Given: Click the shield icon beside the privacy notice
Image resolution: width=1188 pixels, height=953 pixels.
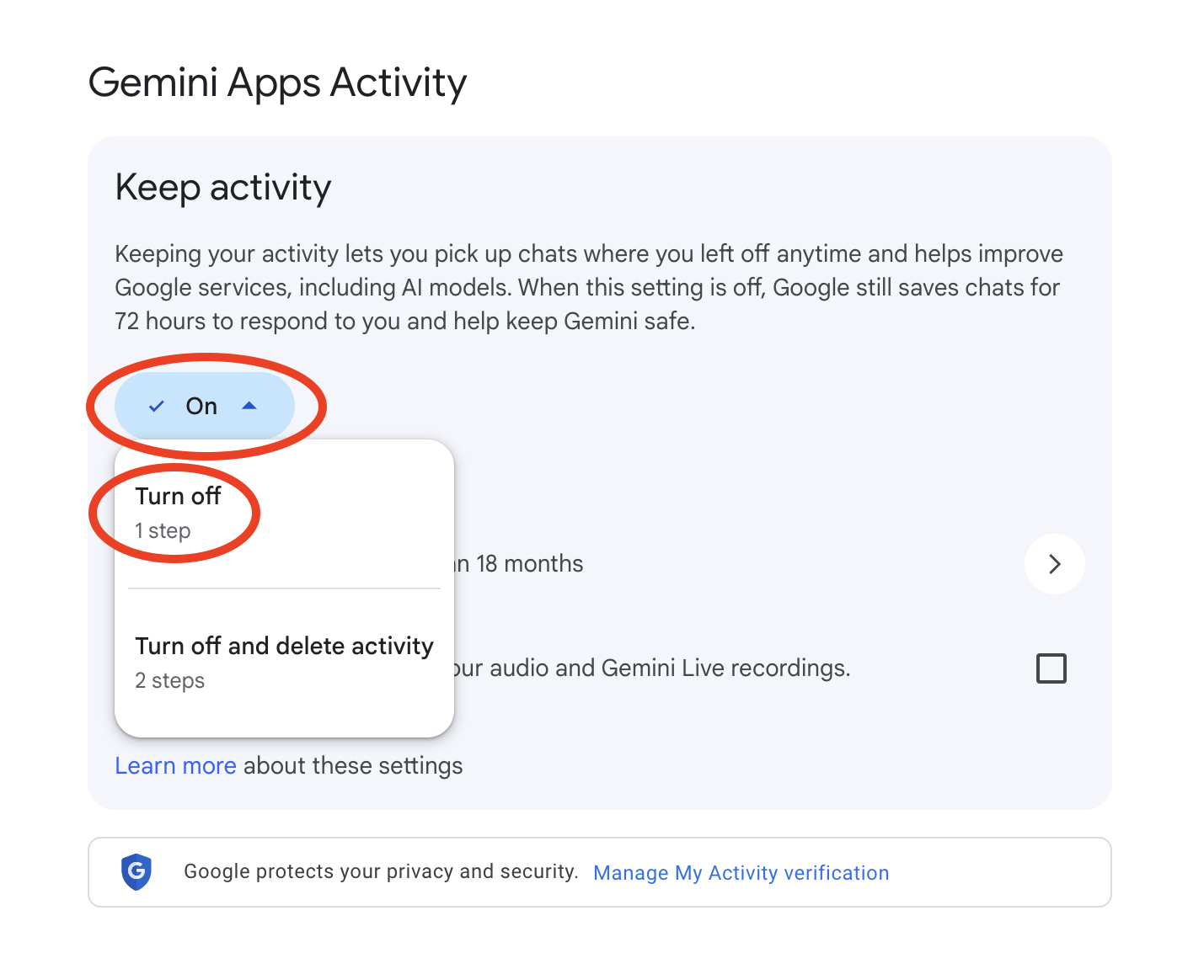Looking at the screenshot, I should tap(136, 872).
